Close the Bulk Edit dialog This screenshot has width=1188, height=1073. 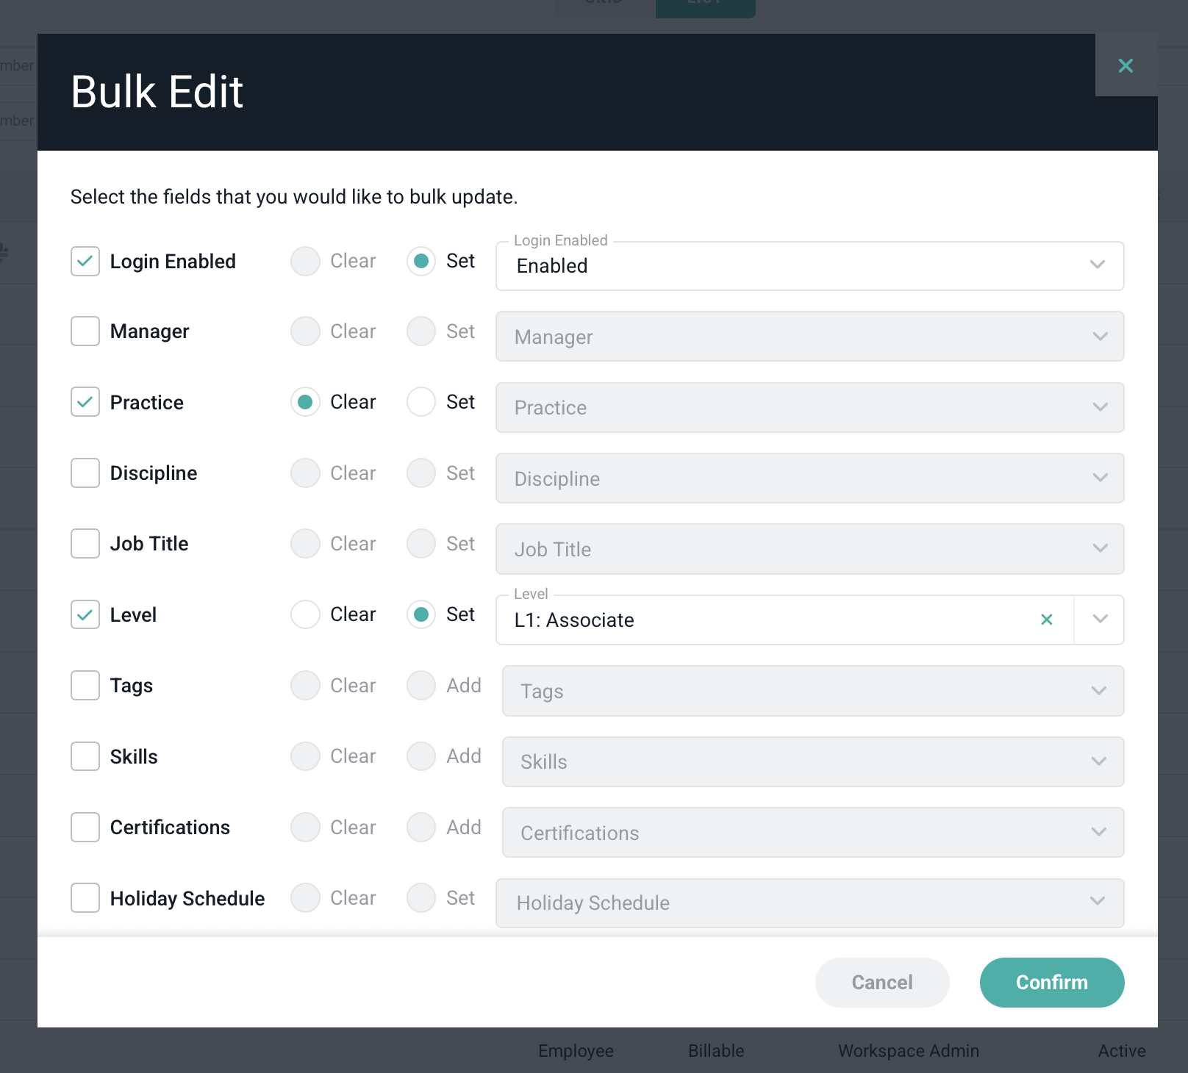[x=1125, y=65]
